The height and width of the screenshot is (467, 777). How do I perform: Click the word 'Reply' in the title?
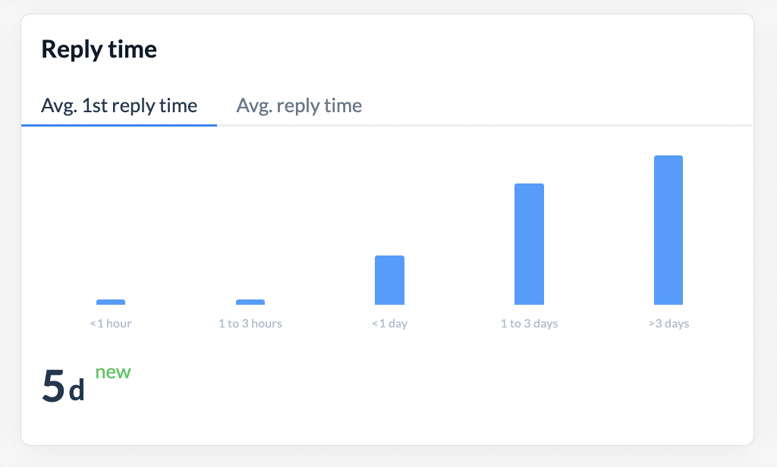coord(70,49)
